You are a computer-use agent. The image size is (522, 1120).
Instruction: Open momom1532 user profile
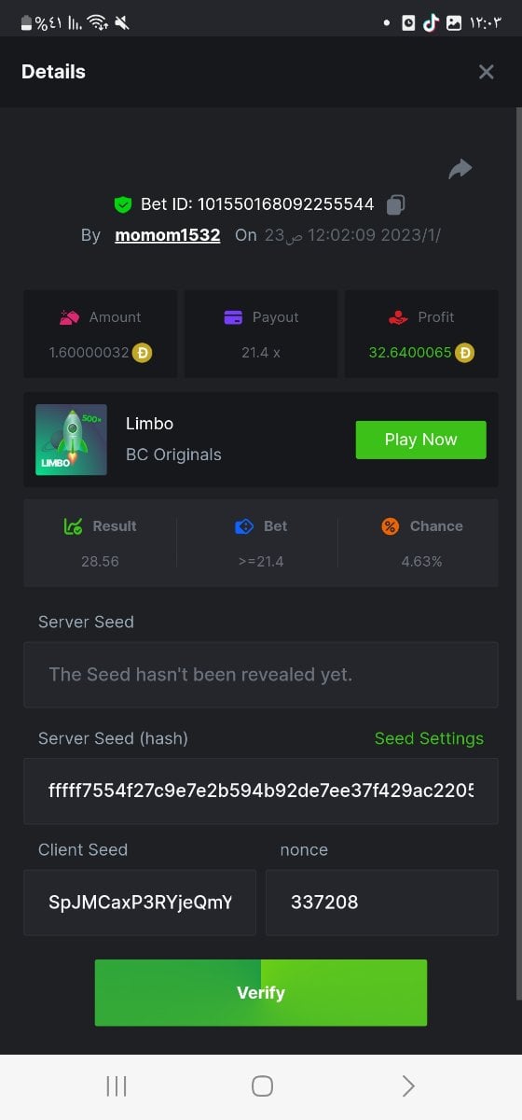(168, 235)
